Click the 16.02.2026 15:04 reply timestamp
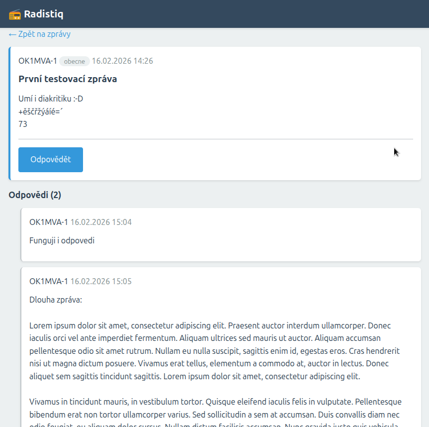 (x=101, y=222)
